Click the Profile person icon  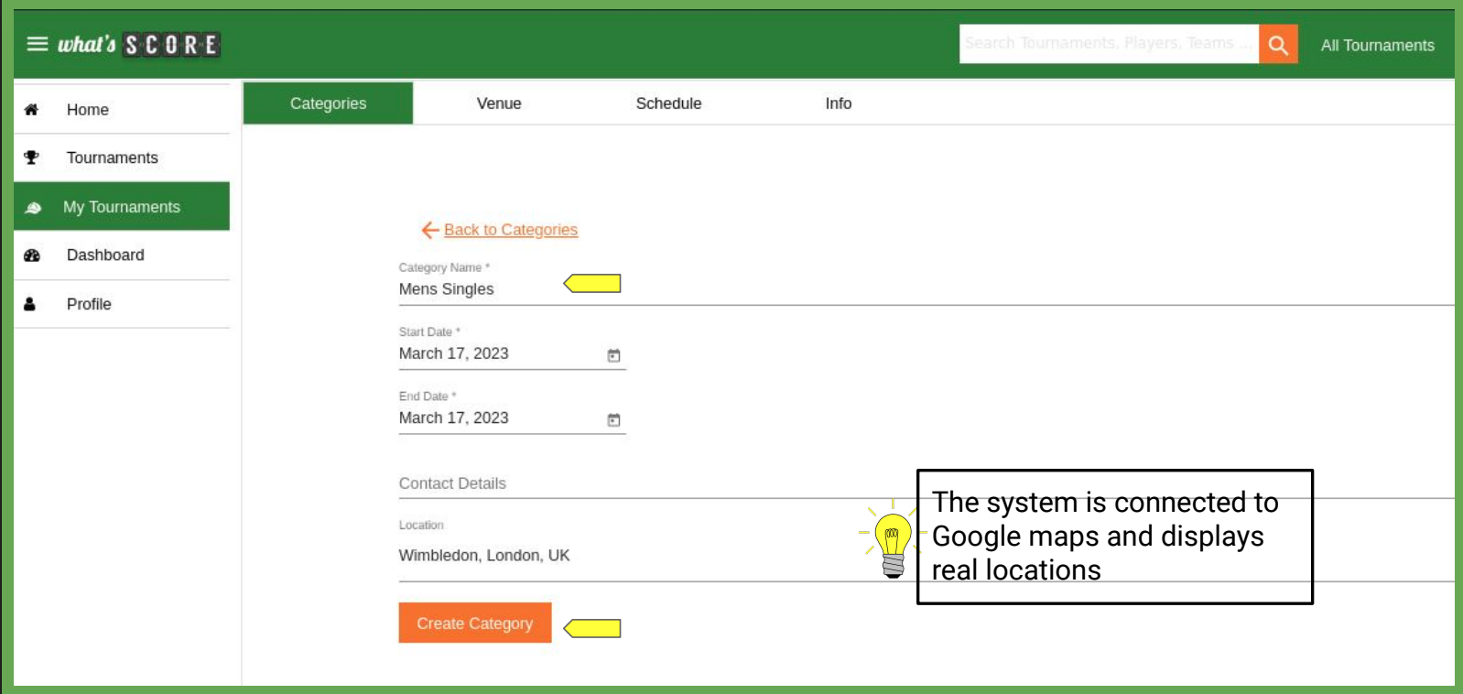tap(30, 304)
